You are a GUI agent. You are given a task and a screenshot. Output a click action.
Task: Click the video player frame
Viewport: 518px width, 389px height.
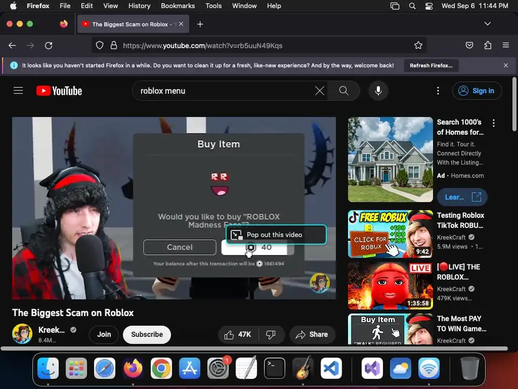pyautogui.click(x=174, y=208)
